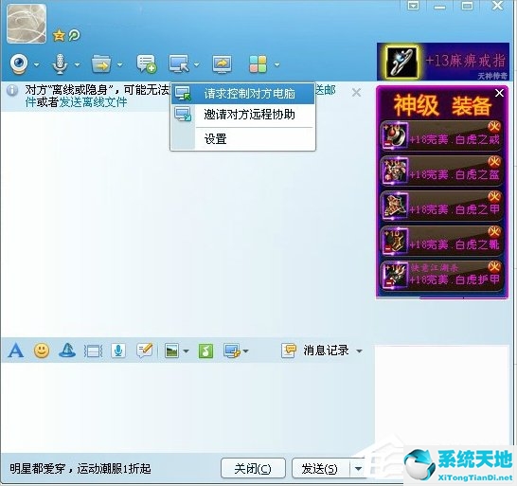Image resolution: width=517 pixels, height=486 pixels.
Task: Click the screenshot capture icon
Action: point(232,351)
